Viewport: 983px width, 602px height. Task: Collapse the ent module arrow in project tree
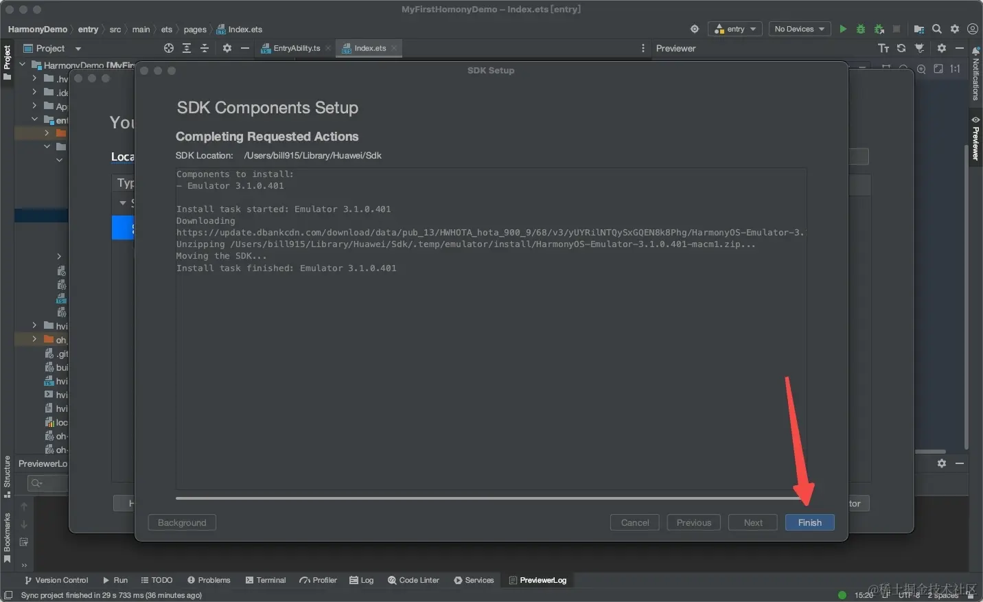[x=34, y=119]
